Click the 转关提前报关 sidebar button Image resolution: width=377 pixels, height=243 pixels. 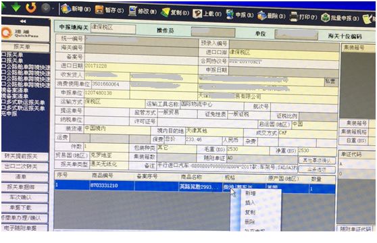(x=25, y=157)
